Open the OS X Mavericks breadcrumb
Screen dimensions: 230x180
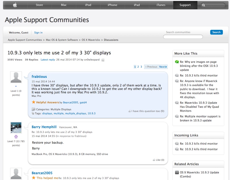tap(91, 40)
